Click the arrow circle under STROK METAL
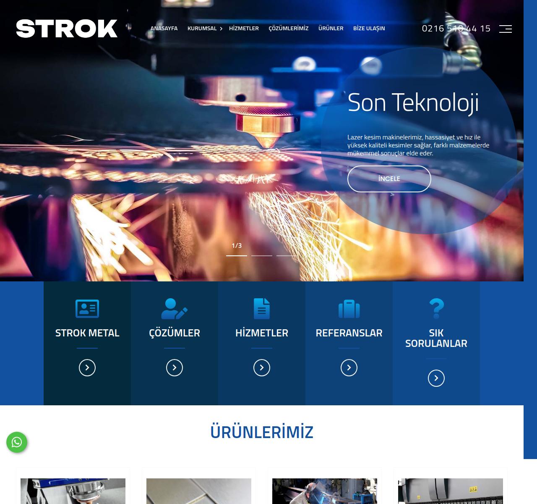The image size is (537, 504). pyautogui.click(x=87, y=367)
